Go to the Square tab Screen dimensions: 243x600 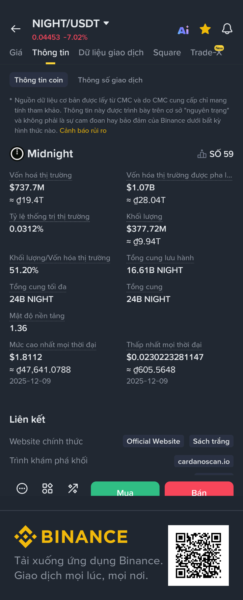(x=167, y=53)
